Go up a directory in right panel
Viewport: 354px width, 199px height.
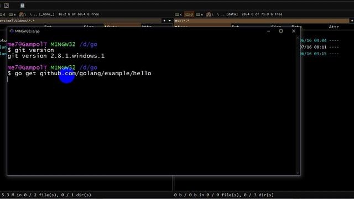pyautogui.click(x=223, y=14)
